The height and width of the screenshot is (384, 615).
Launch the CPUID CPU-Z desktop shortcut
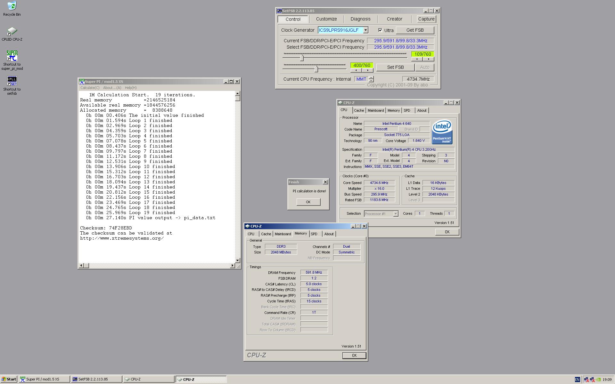12,34
